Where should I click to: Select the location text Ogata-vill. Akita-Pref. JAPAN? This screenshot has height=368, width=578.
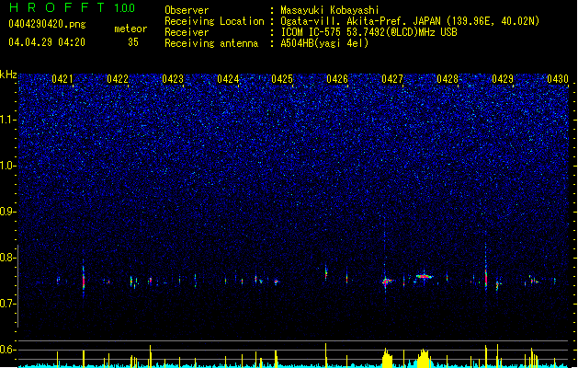pos(360,21)
